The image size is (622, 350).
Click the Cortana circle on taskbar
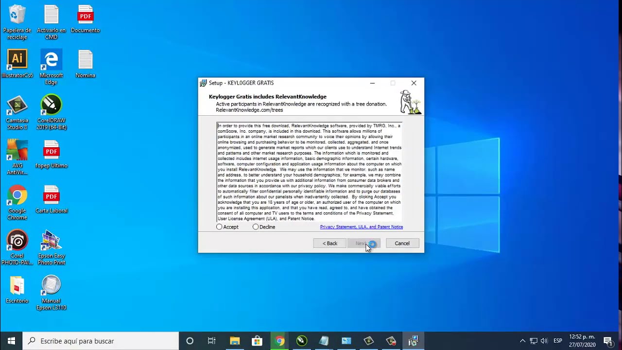(x=190, y=341)
